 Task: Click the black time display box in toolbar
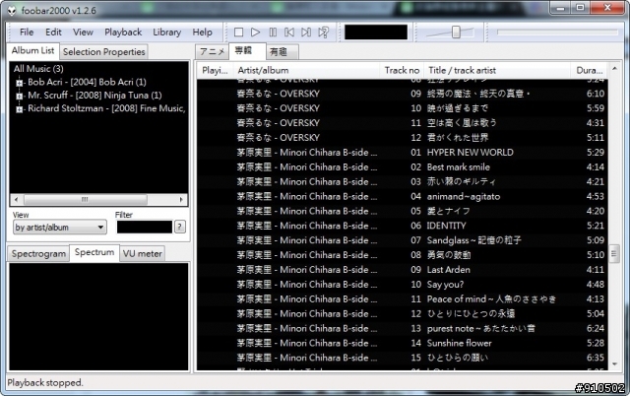(x=376, y=33)
